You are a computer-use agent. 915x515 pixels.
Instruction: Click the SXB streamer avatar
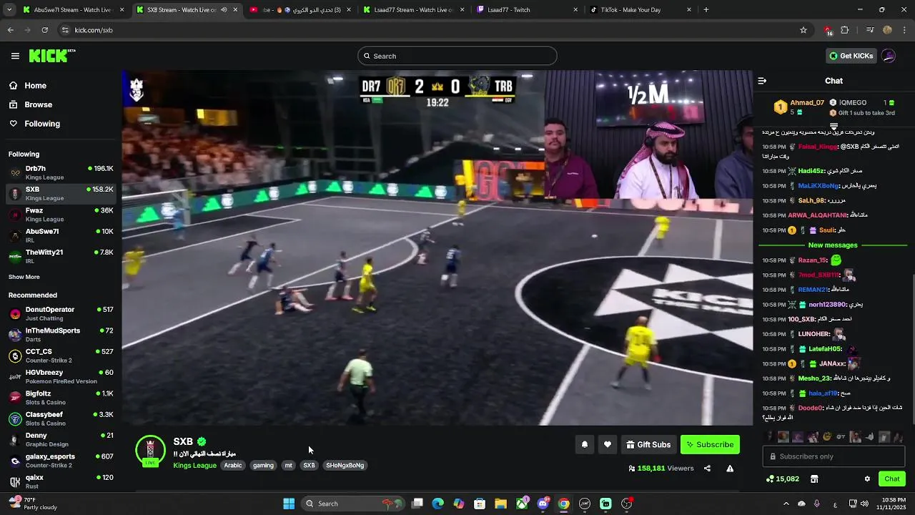150,451
